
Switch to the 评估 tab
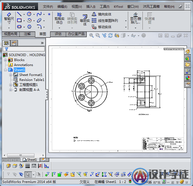[x=58, y=34]
